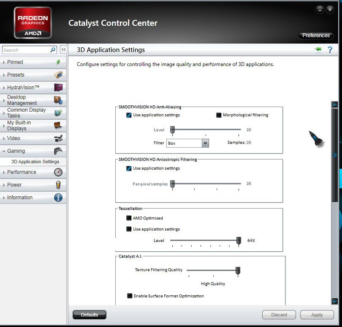The image size is (342, 327).
Task: Expand the HydraVision section chevron
Action: pyautogui.click(x=4, y=88)
